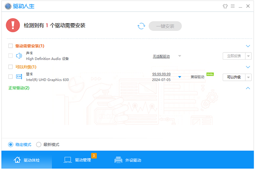Select the 最新模式 radio button
The image size is (255, 170).
point(39,145)
